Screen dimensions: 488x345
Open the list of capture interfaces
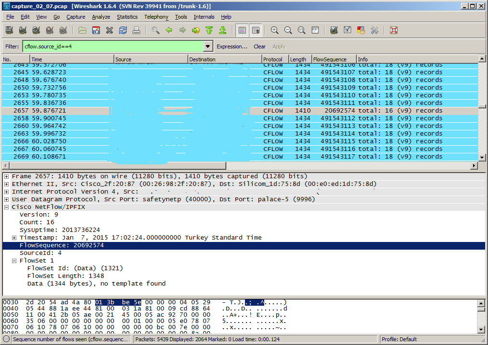9,30
